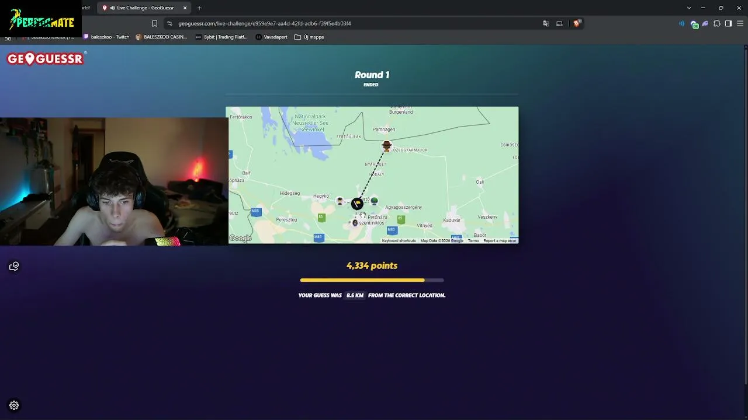This screenshot has width=748, height=420.
Task: Click the translate page icon
Action: pyautogui.click(x=546, y=23)
